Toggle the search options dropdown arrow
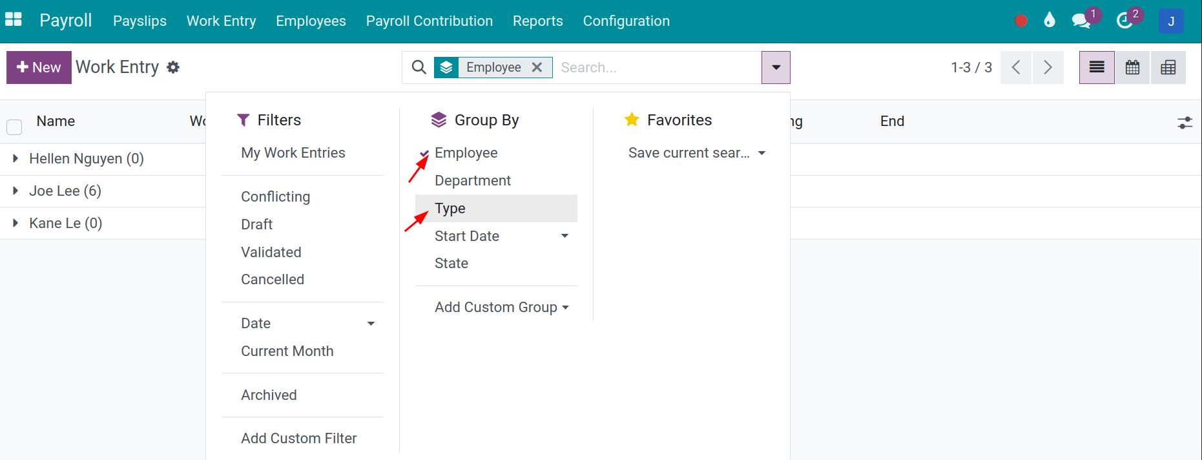Image resolution: width=1202 pixels, height=460 pixels. pyautogui.click(x=776, y=67)
